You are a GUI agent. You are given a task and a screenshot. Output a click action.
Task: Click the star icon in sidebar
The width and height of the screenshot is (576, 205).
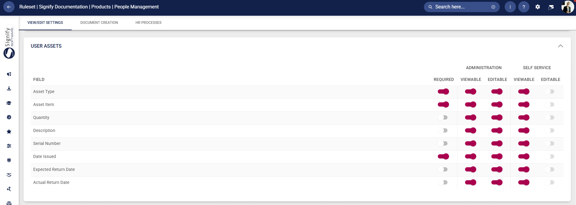(9, 132)
